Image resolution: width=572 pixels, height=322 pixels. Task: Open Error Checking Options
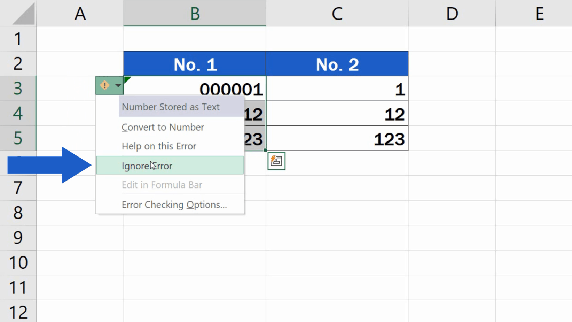click(174, 205)
